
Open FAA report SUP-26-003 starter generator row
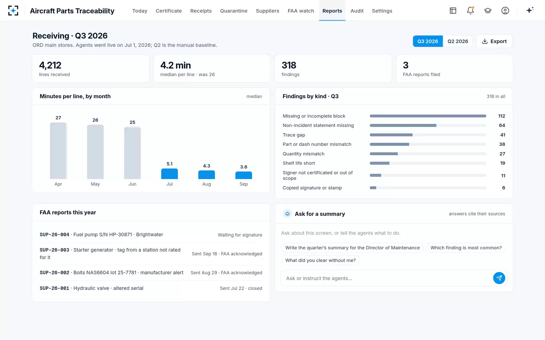pos(151,254)
